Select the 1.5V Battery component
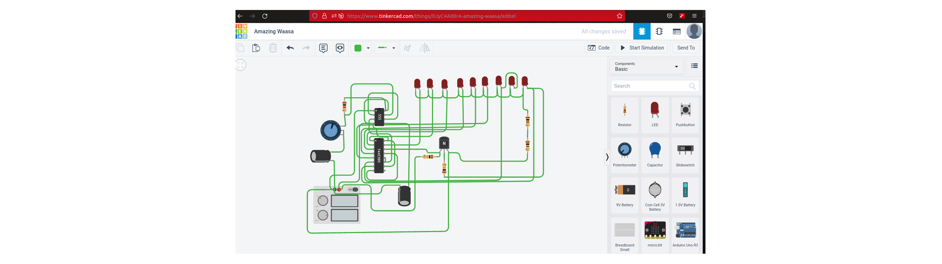942x264 pixels. (685, 195)
